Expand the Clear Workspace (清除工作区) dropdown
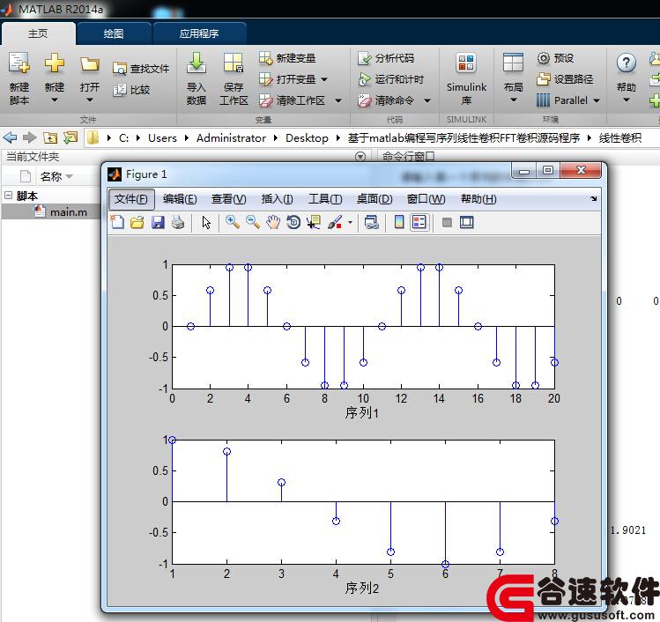Image resolution: width=660 pixels, height=622 pixels. (x=338, y=100)
